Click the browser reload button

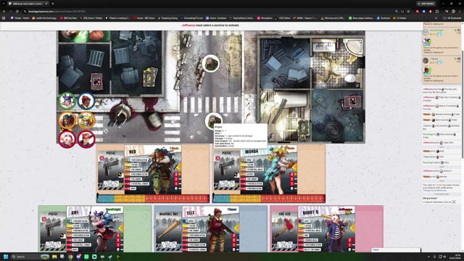17,12
